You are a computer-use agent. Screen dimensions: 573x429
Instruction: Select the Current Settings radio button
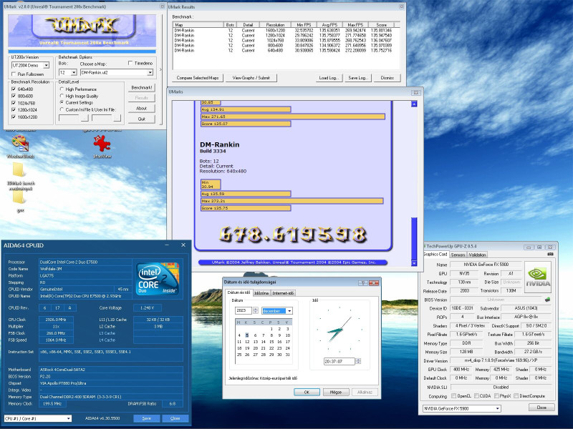point(62,102)
